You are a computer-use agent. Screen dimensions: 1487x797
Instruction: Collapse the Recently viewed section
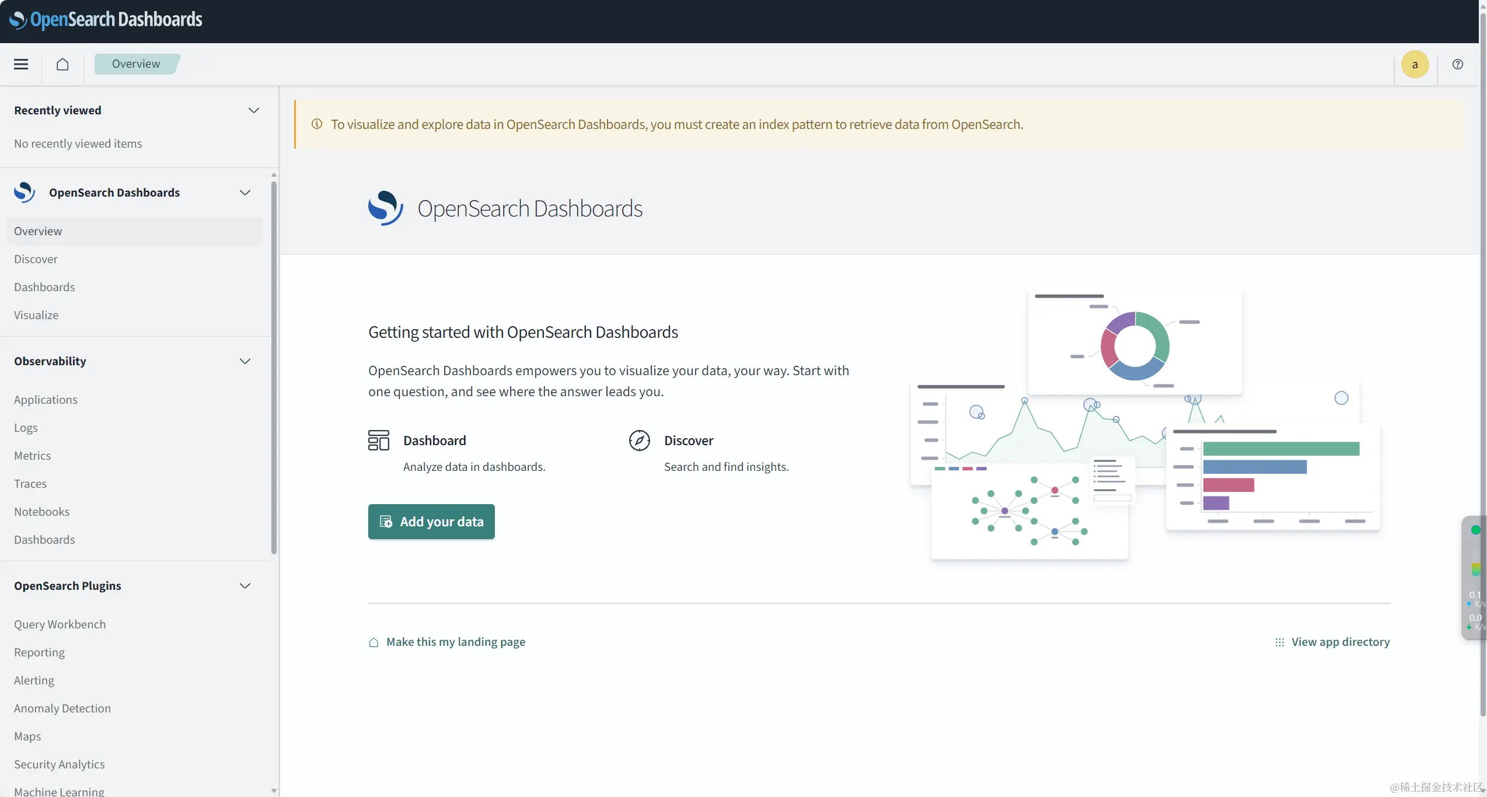coord(253,110)
